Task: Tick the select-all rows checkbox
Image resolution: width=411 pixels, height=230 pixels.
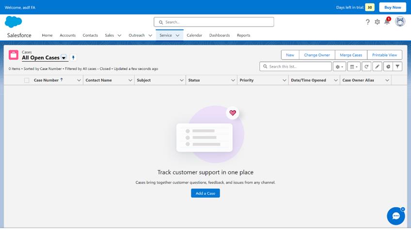Action: pos(27,80)
